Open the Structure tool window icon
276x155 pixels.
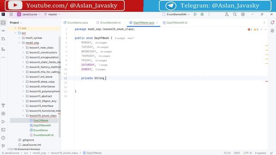tap(3, 49)
